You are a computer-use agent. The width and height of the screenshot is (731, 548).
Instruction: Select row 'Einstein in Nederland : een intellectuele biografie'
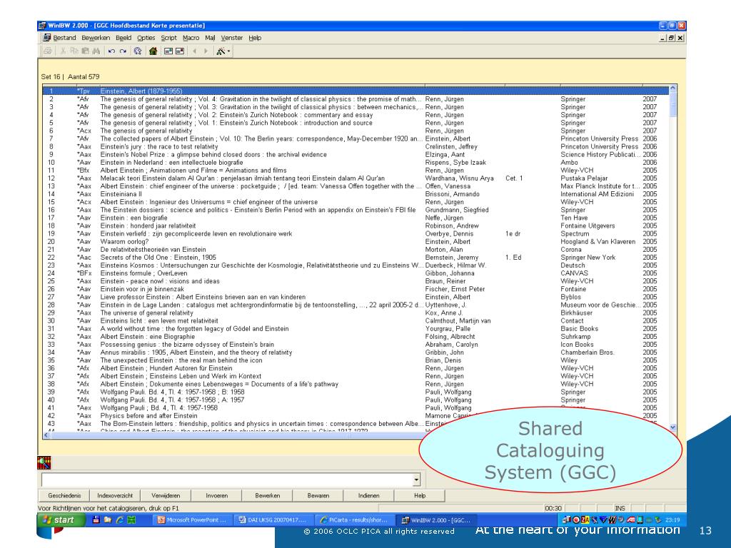(356, 162)
